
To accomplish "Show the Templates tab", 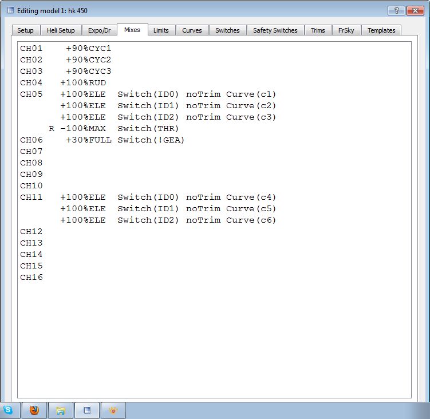I will [381, 30].
